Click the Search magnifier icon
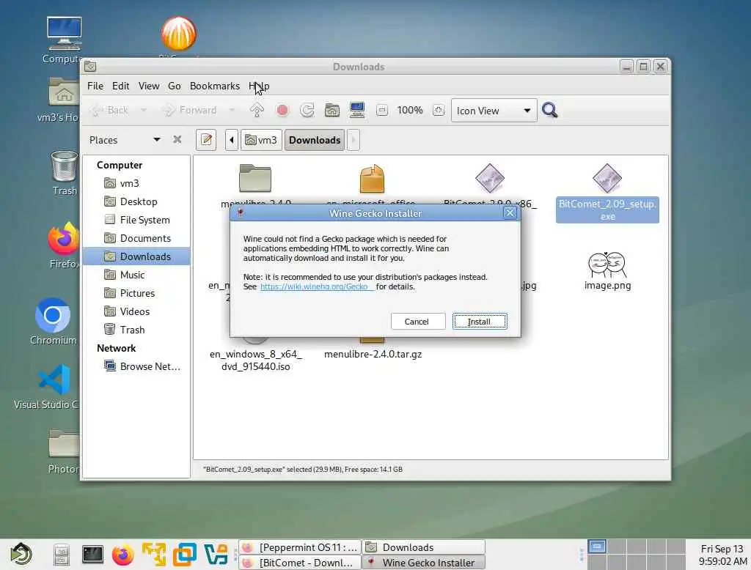This screenshot has height=570, width=751. point(550,111)
